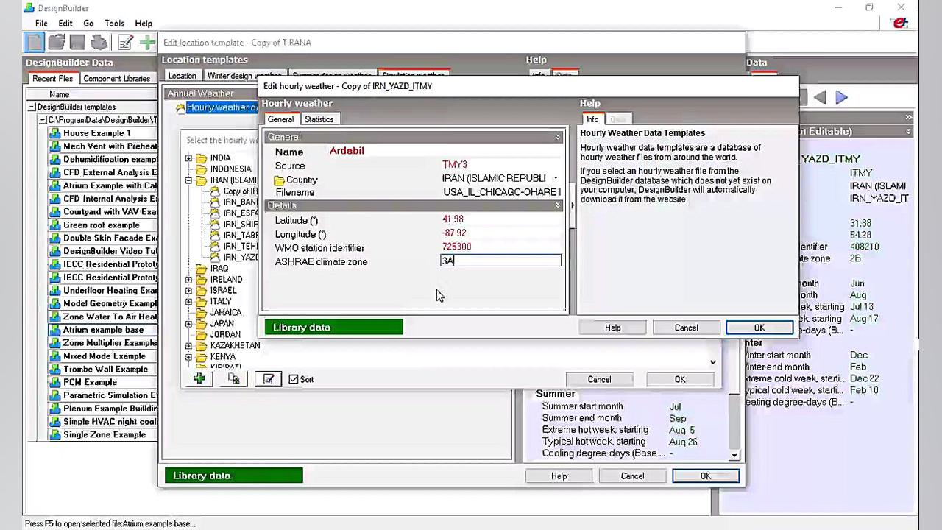Click the New file toolbar icon
This screenshot has height=530, width=942.
(34, 43)
